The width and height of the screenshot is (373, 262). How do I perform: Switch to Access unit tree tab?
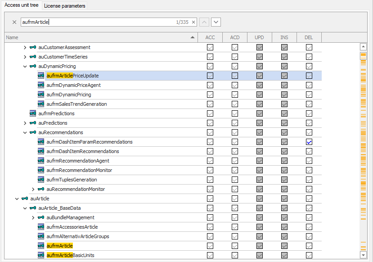(22, 5)
